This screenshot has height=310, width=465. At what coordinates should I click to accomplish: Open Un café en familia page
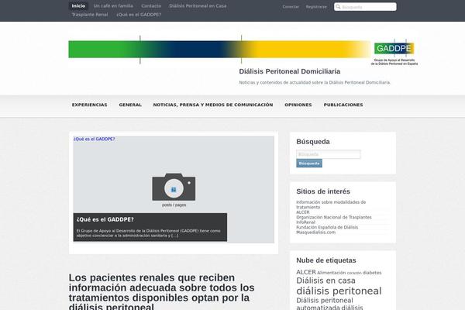click(113, 5)
